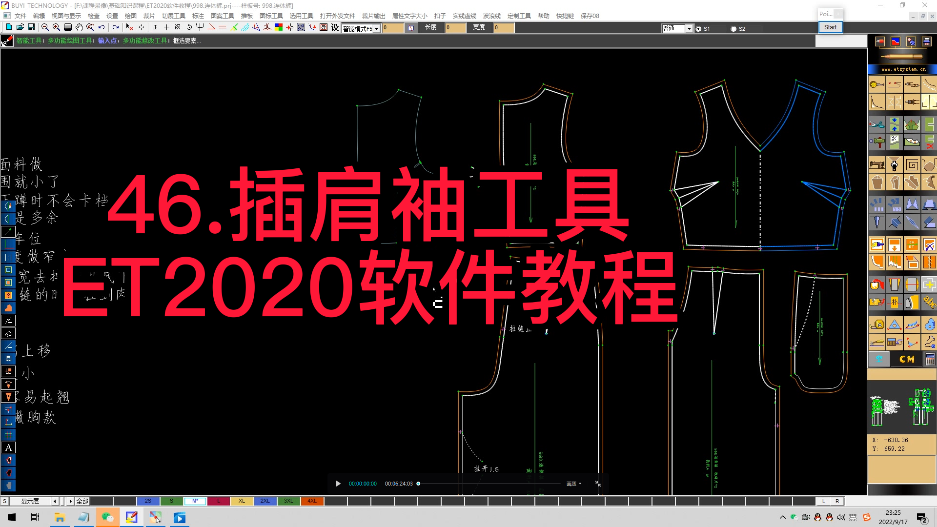Open the calculator icon beside CM
This screenshot has width=937, height=527.
click(x=930, y=360)
